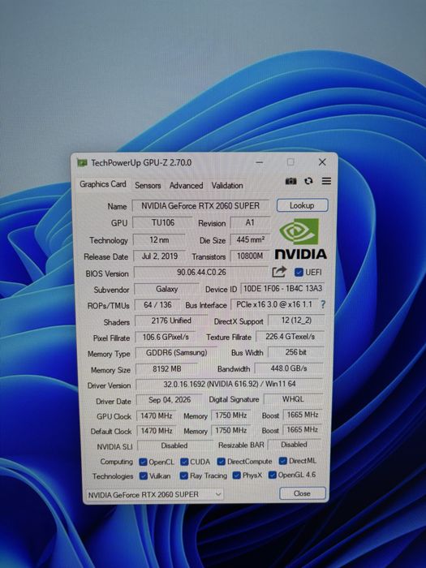Click the Digital Signature value WHQL
The image size is (426, 568).
pos(293,399)
